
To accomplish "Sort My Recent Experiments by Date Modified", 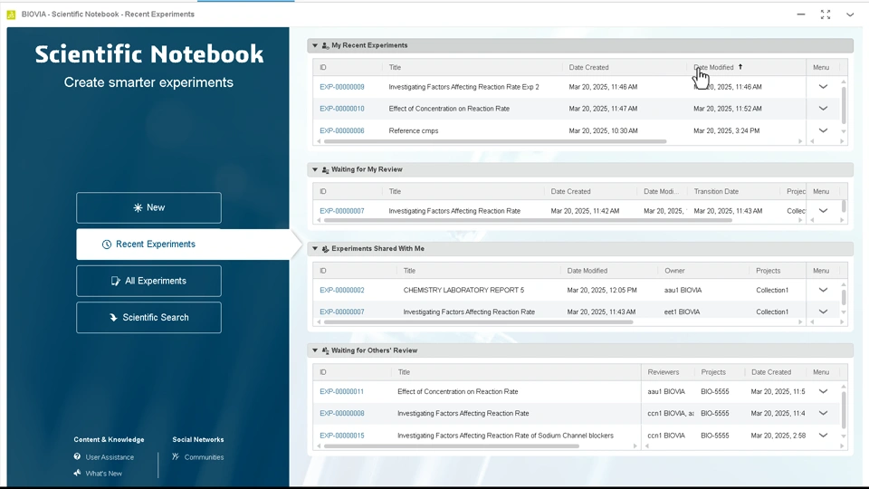I will click(713, 67).
